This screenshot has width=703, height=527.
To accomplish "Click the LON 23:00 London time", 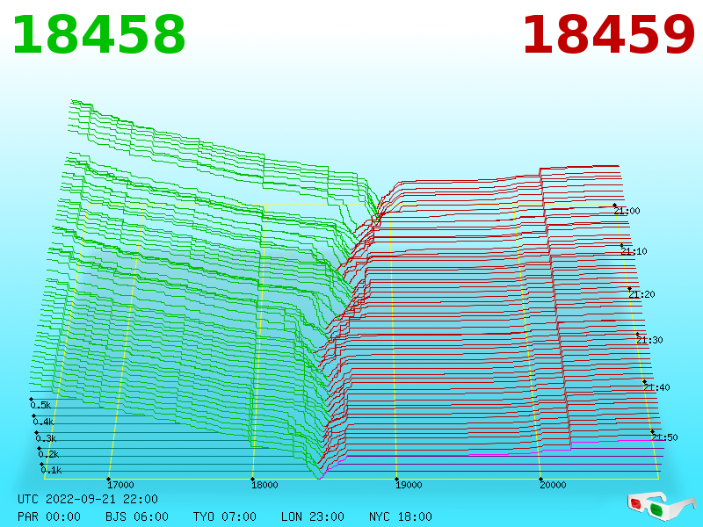I will click(x=313, y=516).
